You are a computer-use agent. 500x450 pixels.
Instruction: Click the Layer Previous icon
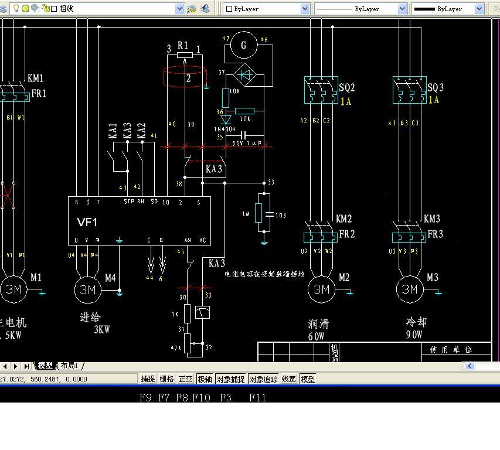[205, 9]
